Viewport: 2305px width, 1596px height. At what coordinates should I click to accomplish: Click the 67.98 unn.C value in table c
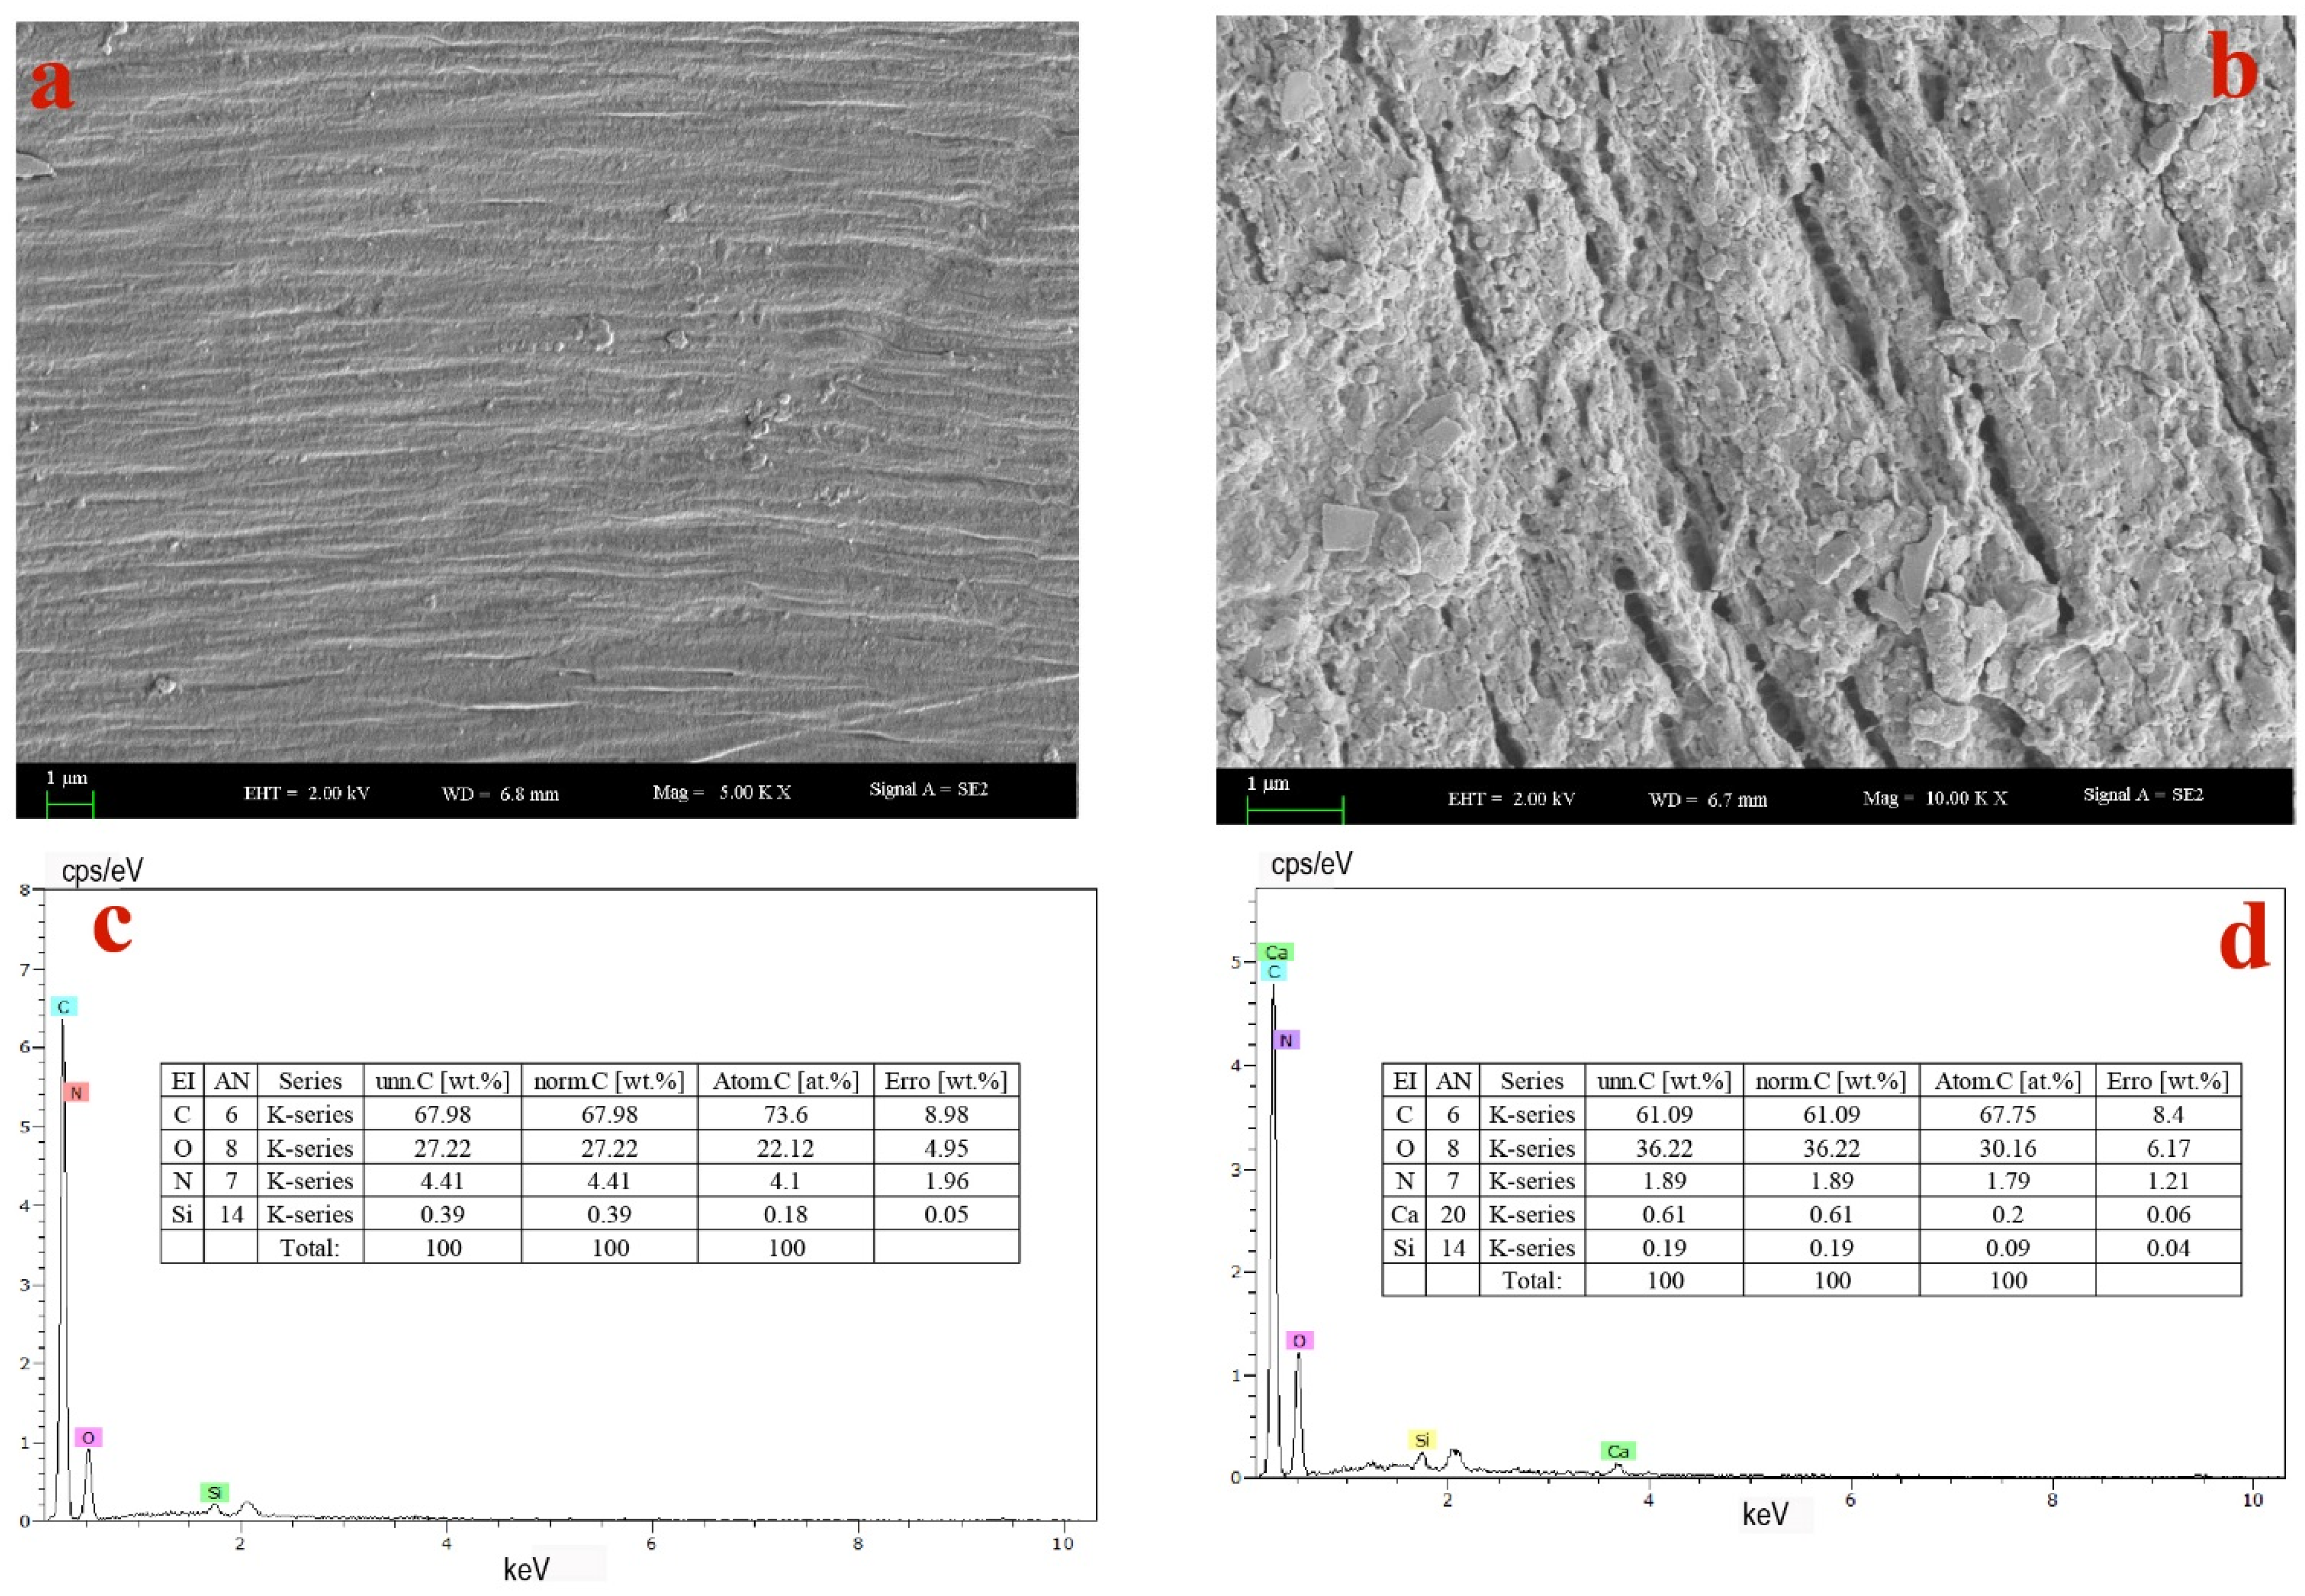point(442,1114)
